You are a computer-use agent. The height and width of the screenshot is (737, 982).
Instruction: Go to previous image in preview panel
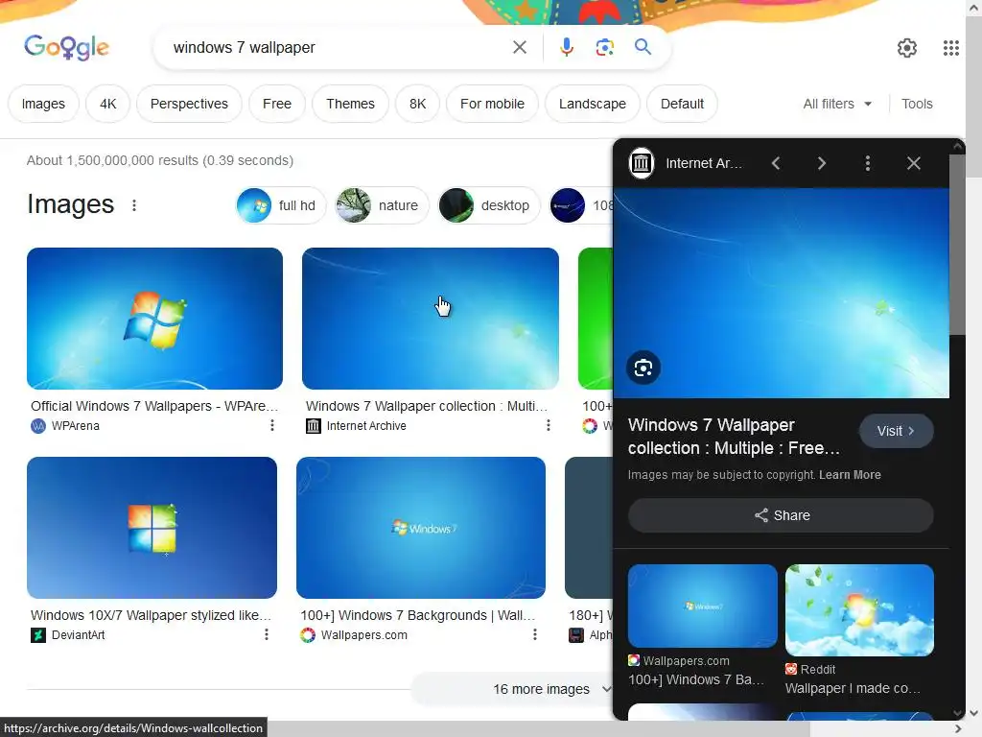[775, 163]
